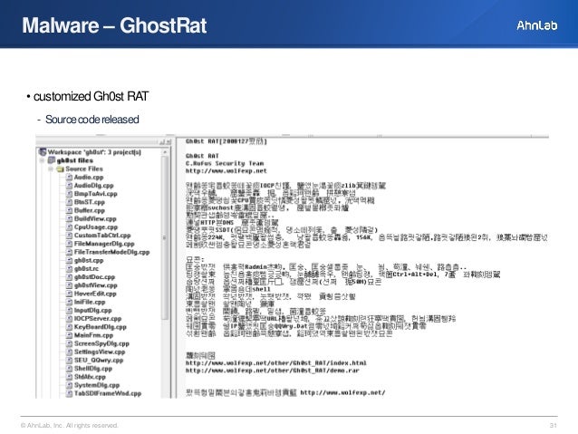This screenshot has width=578, height=434.
Task: Select gh0stView.cpp file
Action: click(x=95, y=285)
